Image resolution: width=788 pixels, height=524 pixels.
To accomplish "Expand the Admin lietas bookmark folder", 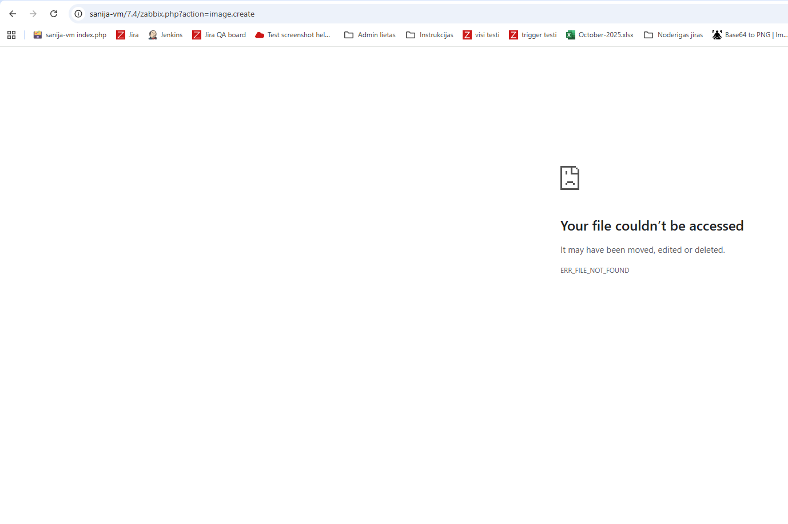I will click(370, 35).
